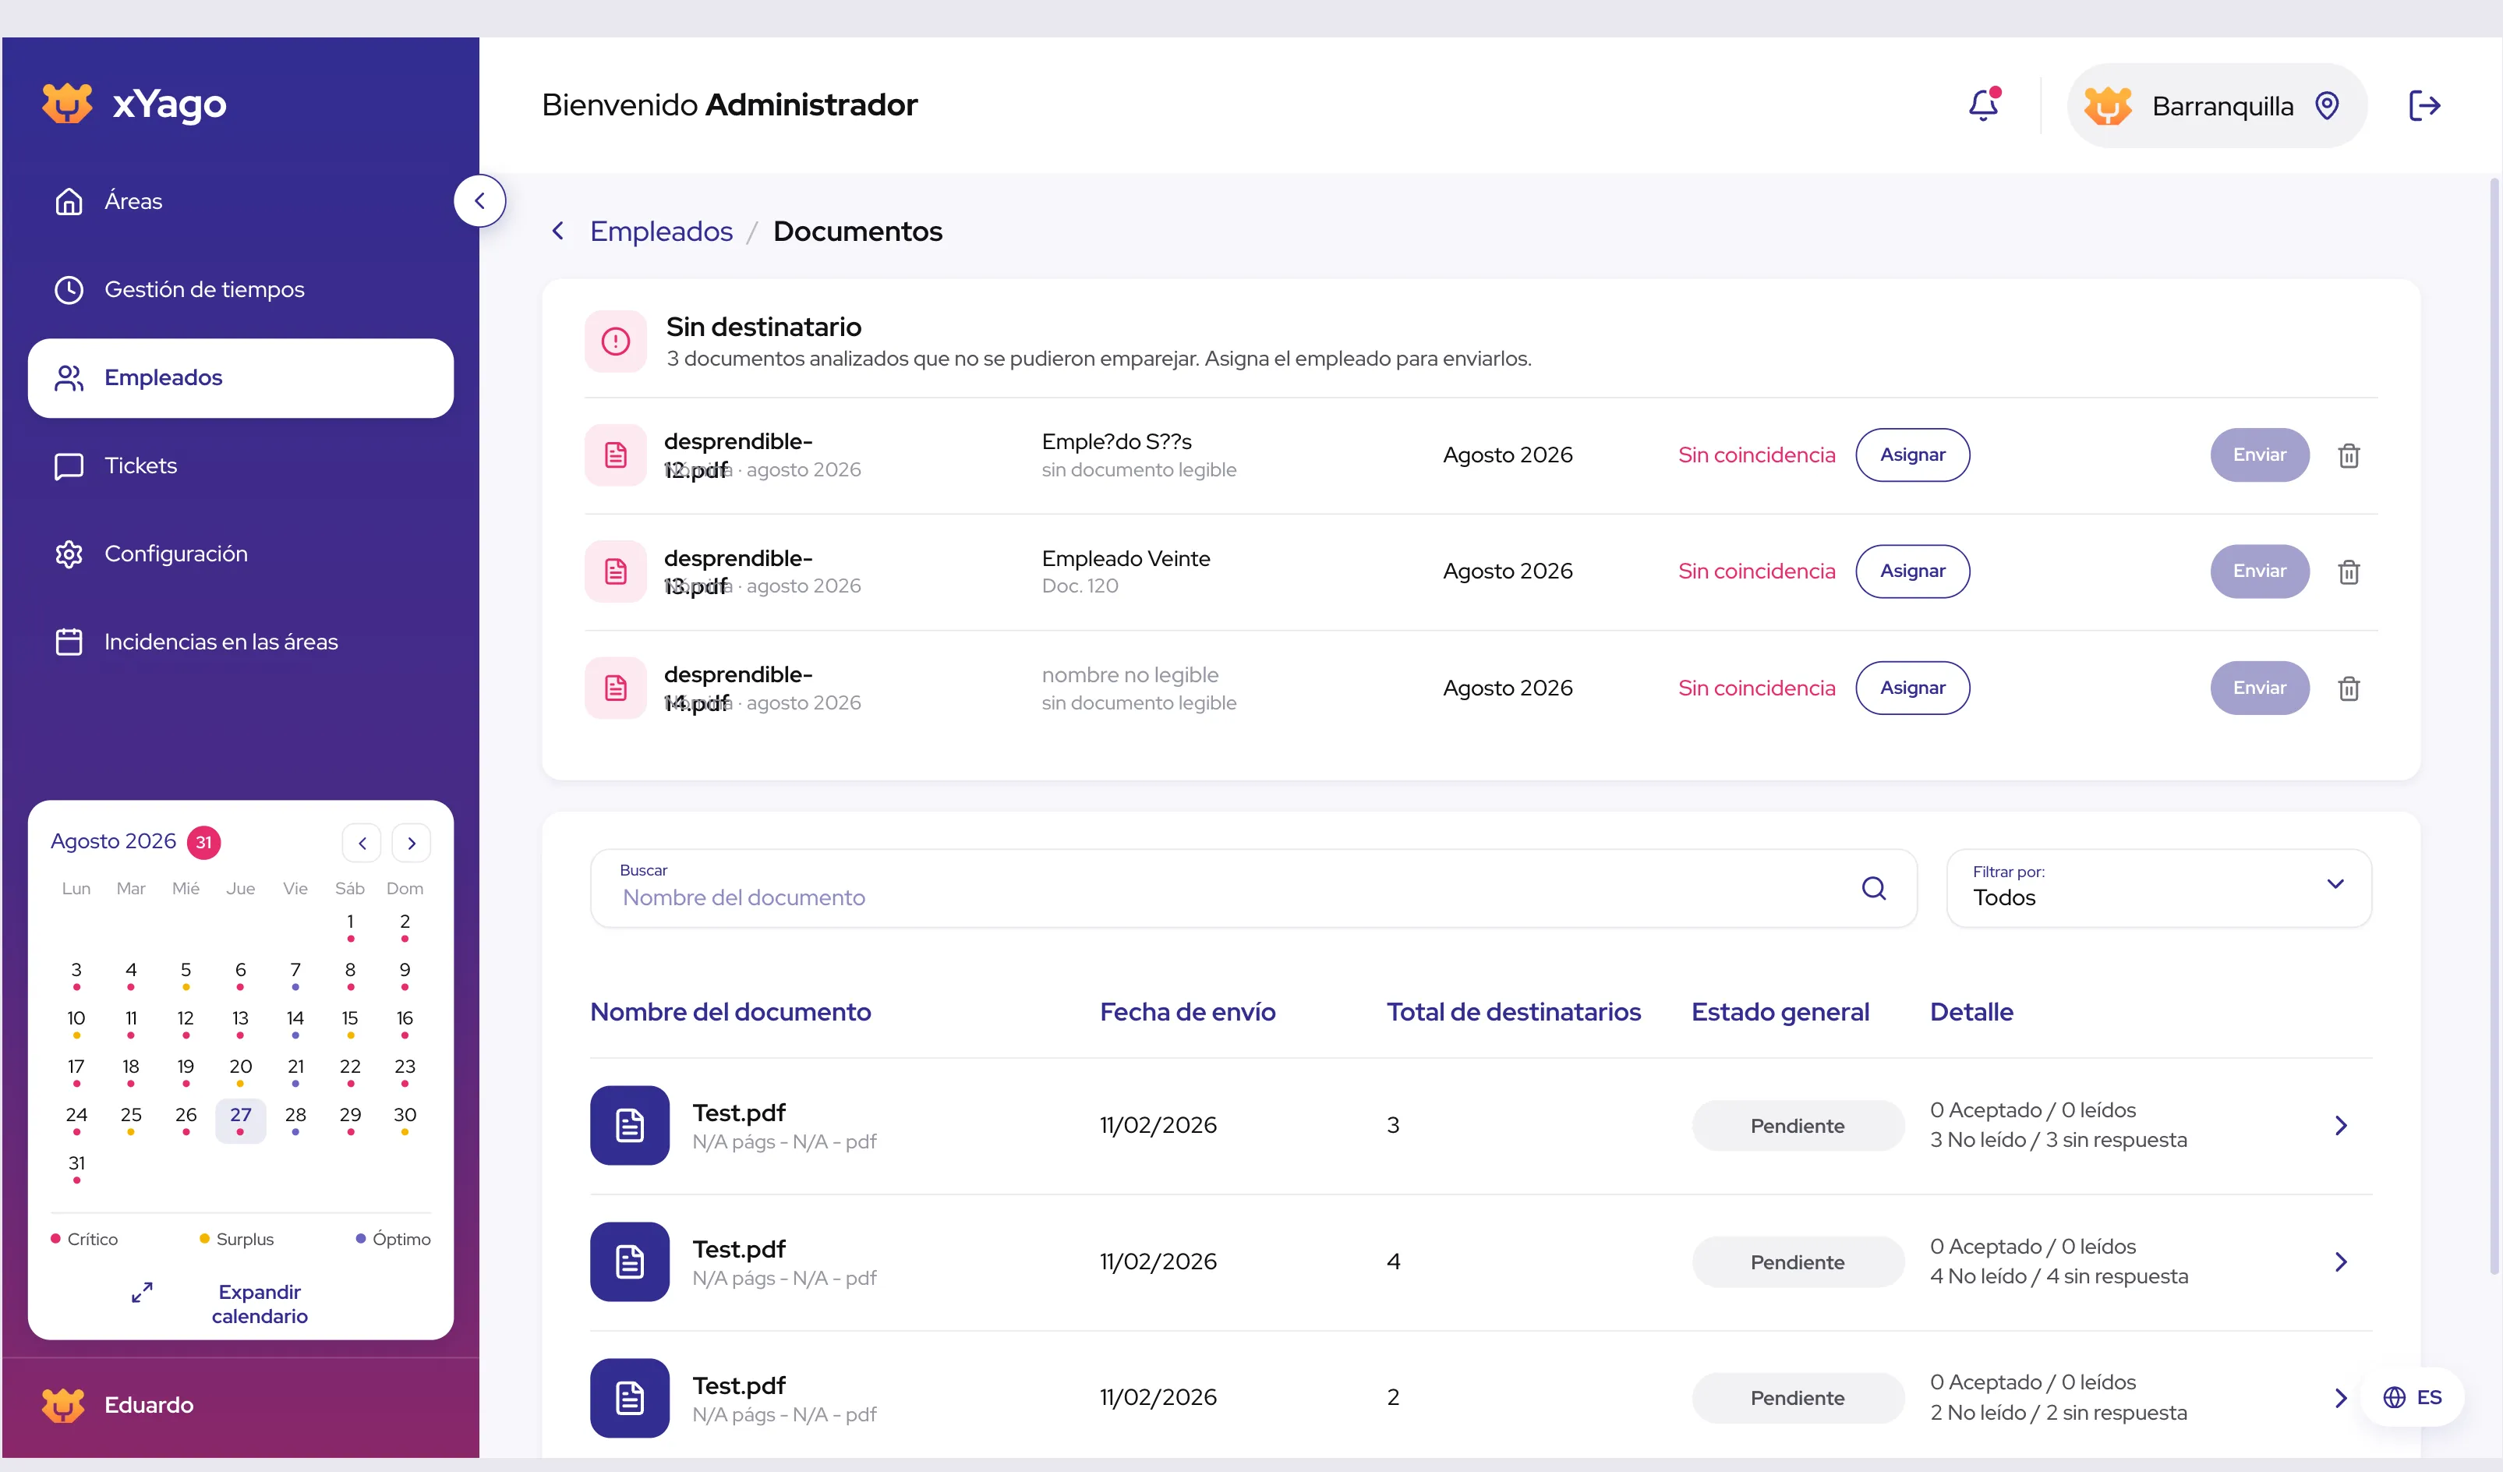Click the warning icon beside Sin destinatario

(x=616, y=341)
